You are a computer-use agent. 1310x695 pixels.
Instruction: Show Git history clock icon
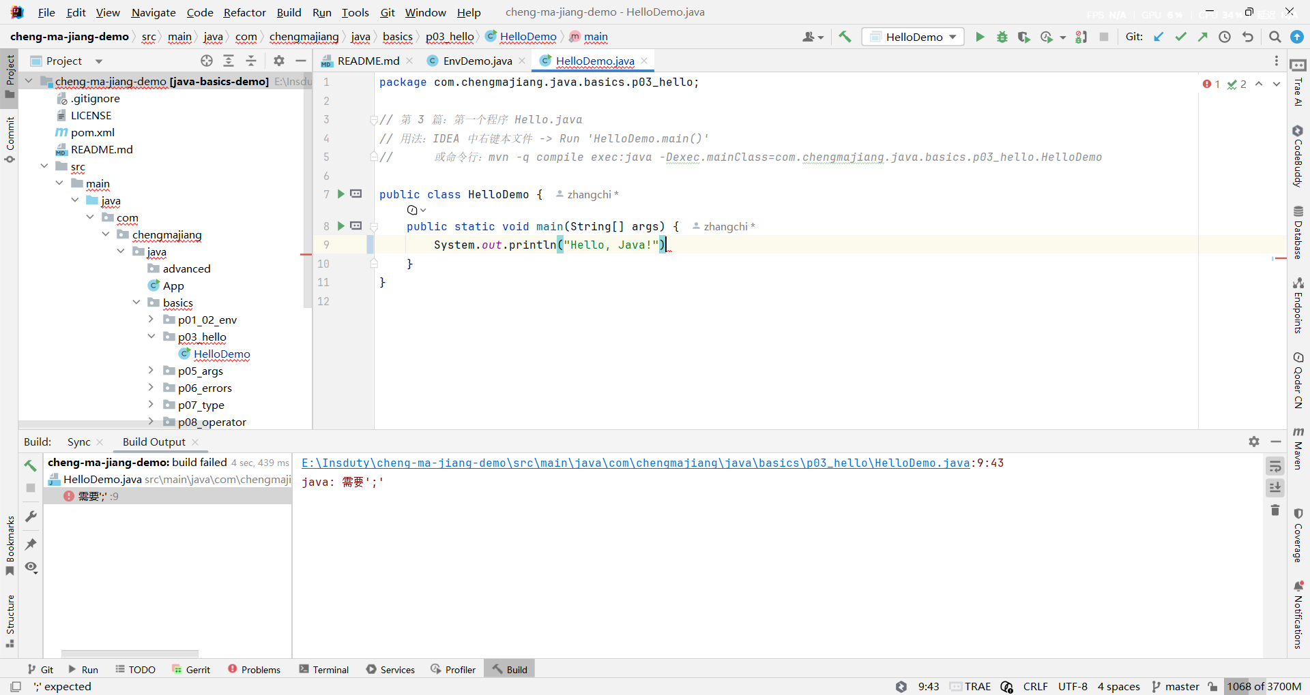click(1225, 37)
